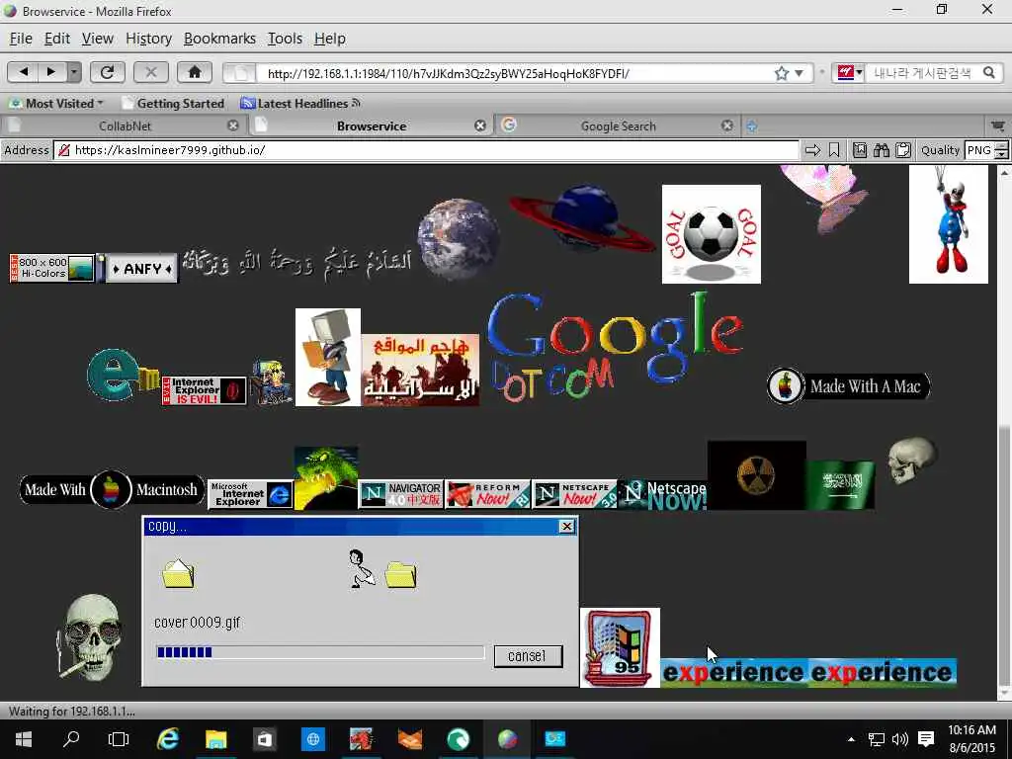
Task: Open the URL bar history dropdown arrow
Action: pyautogui.click(x=799, y=73)
